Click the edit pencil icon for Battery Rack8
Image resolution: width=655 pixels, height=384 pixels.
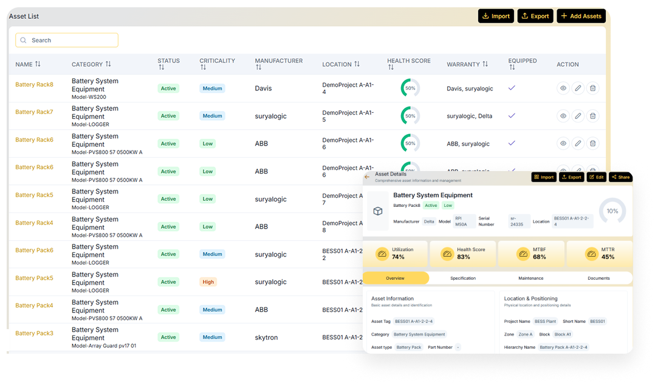pyautogui.click(x=578, y=89)
